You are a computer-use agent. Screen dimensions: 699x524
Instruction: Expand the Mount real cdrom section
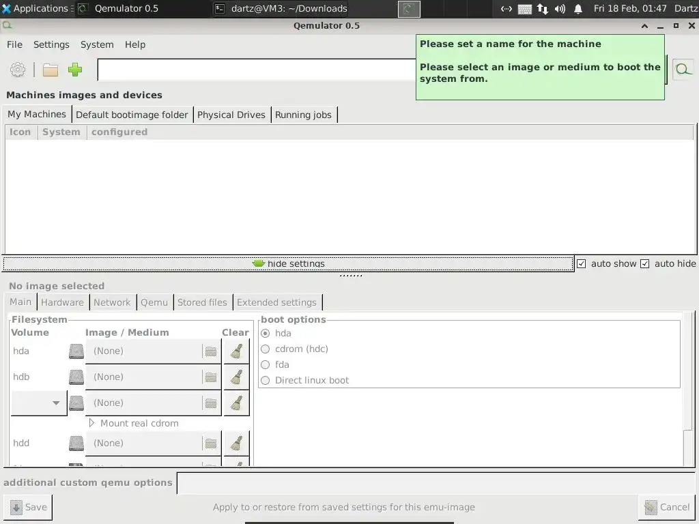91,423
